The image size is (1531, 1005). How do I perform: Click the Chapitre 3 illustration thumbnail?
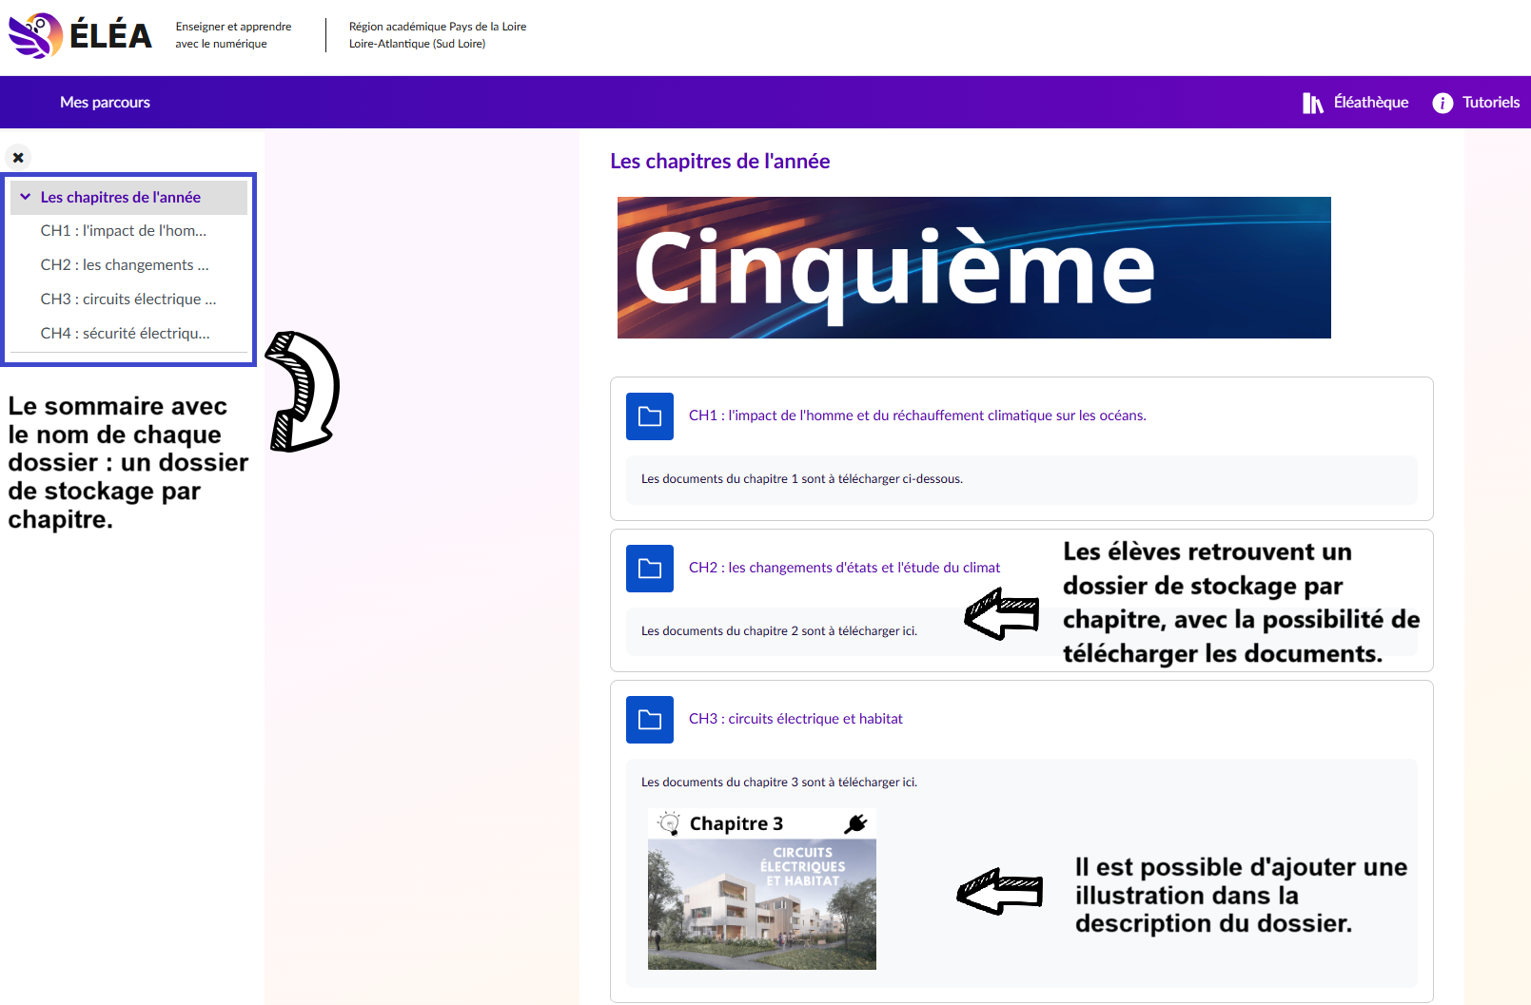[x=761, y=889]
